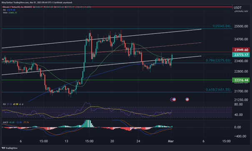Click the RSI 40.00 axis label
The image size is (252, 151).
pyautogui.click(x=239, y=115)
